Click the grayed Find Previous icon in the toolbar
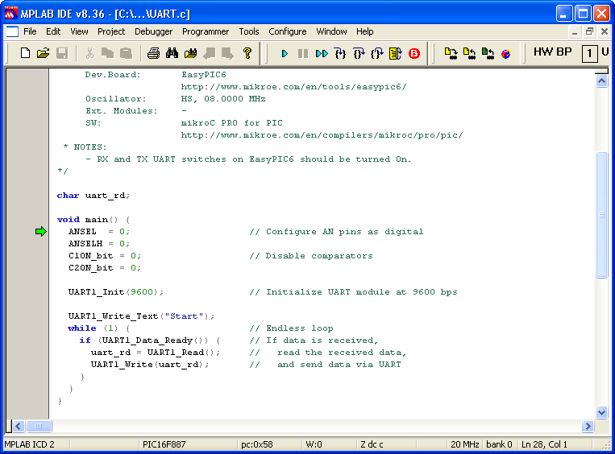The image size is (615, 454). 210,53
